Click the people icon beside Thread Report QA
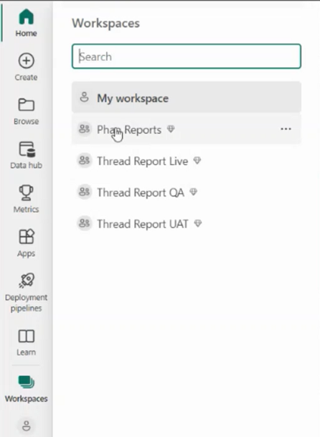Screen dimensions: 320x437 pos(84,192)
